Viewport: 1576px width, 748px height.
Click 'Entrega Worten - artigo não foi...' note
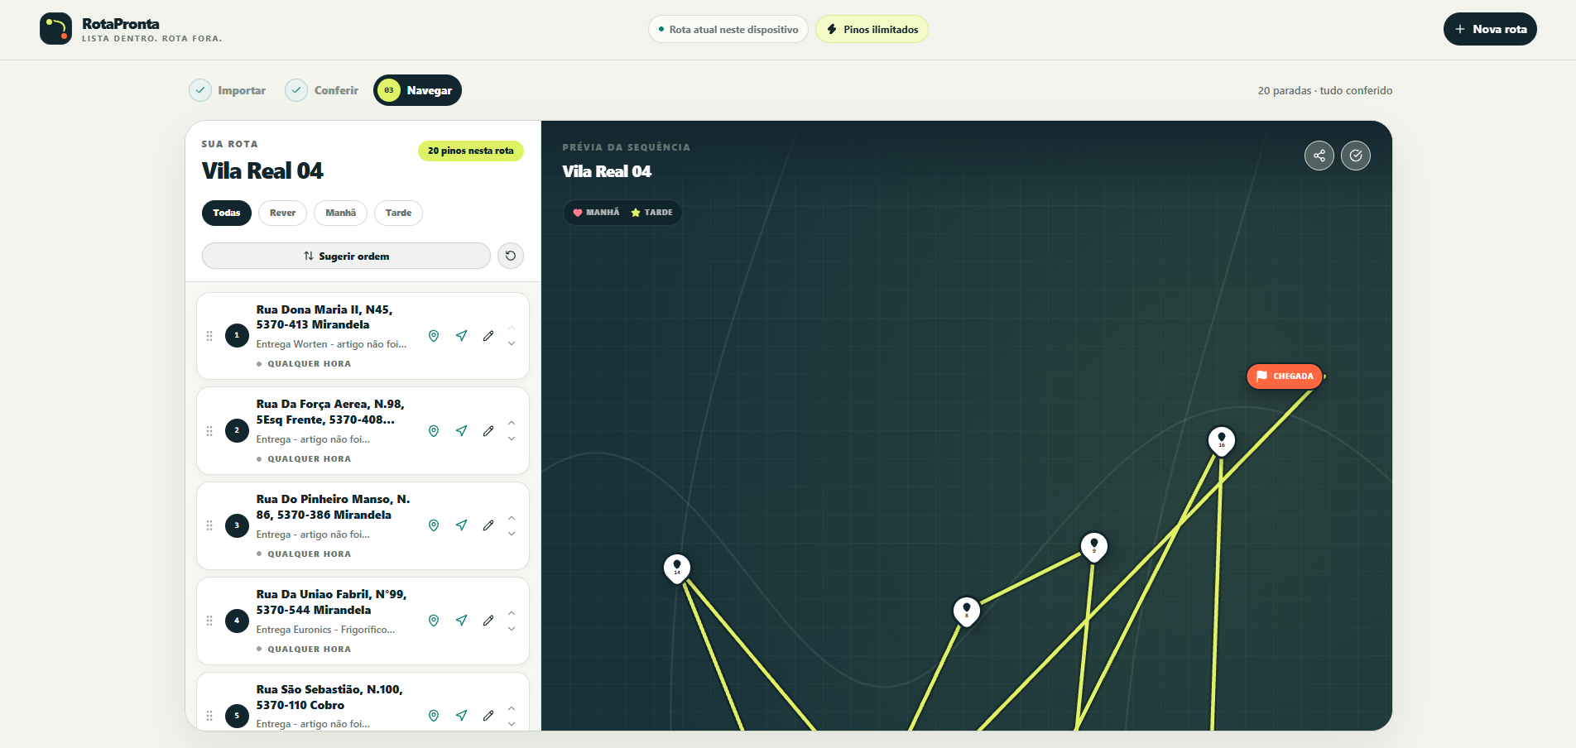click(331, 344)
